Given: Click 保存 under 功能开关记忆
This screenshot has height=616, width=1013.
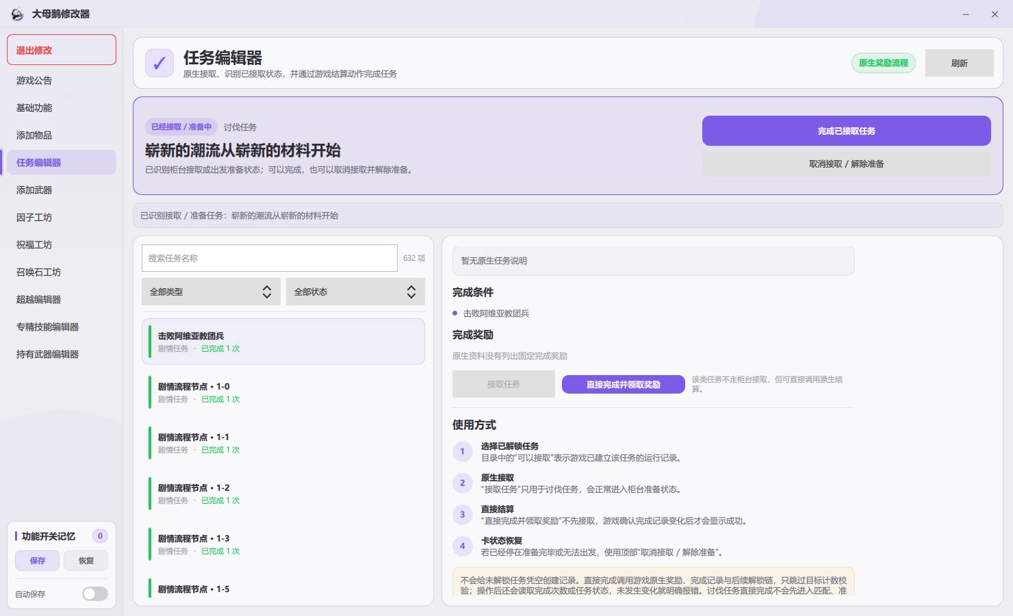Looking at the screenshot, I should [x=38, y=561].
